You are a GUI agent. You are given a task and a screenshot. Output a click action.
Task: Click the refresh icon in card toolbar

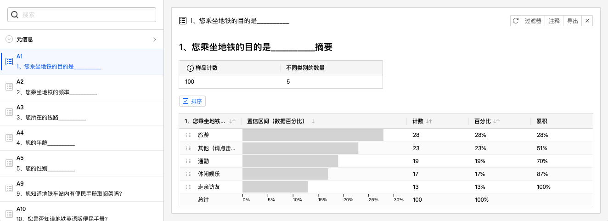(x=516, y=21)
